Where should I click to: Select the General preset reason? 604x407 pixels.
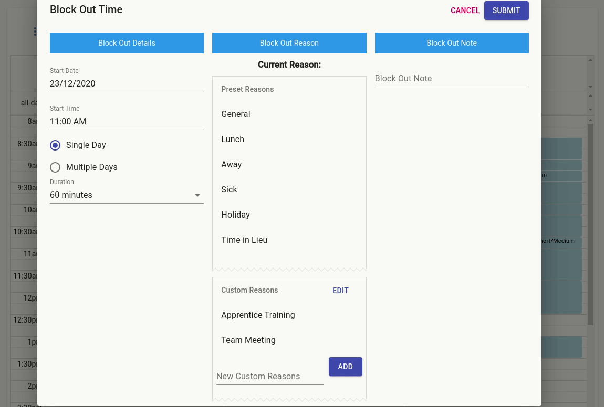(x=235, y=114)
